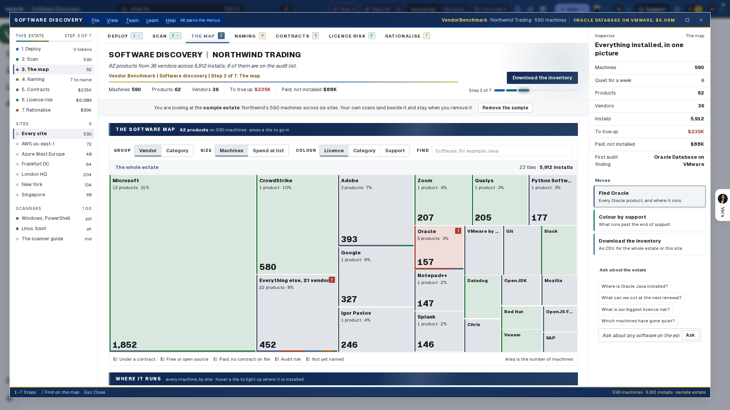730x410 pixels.
Task: Close the Software Discovery dialog
Action: 701,20
